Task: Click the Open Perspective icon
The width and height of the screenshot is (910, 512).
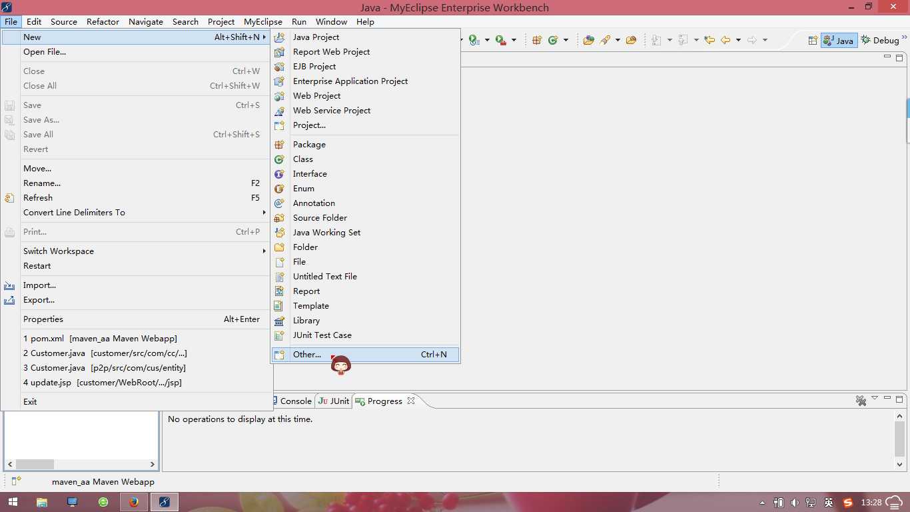Action: (x=813, y=40)
